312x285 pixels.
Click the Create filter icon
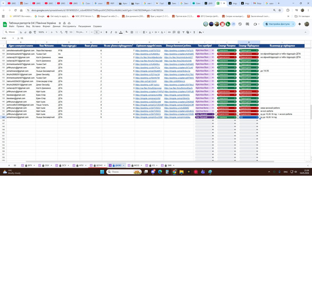[183, 32]
